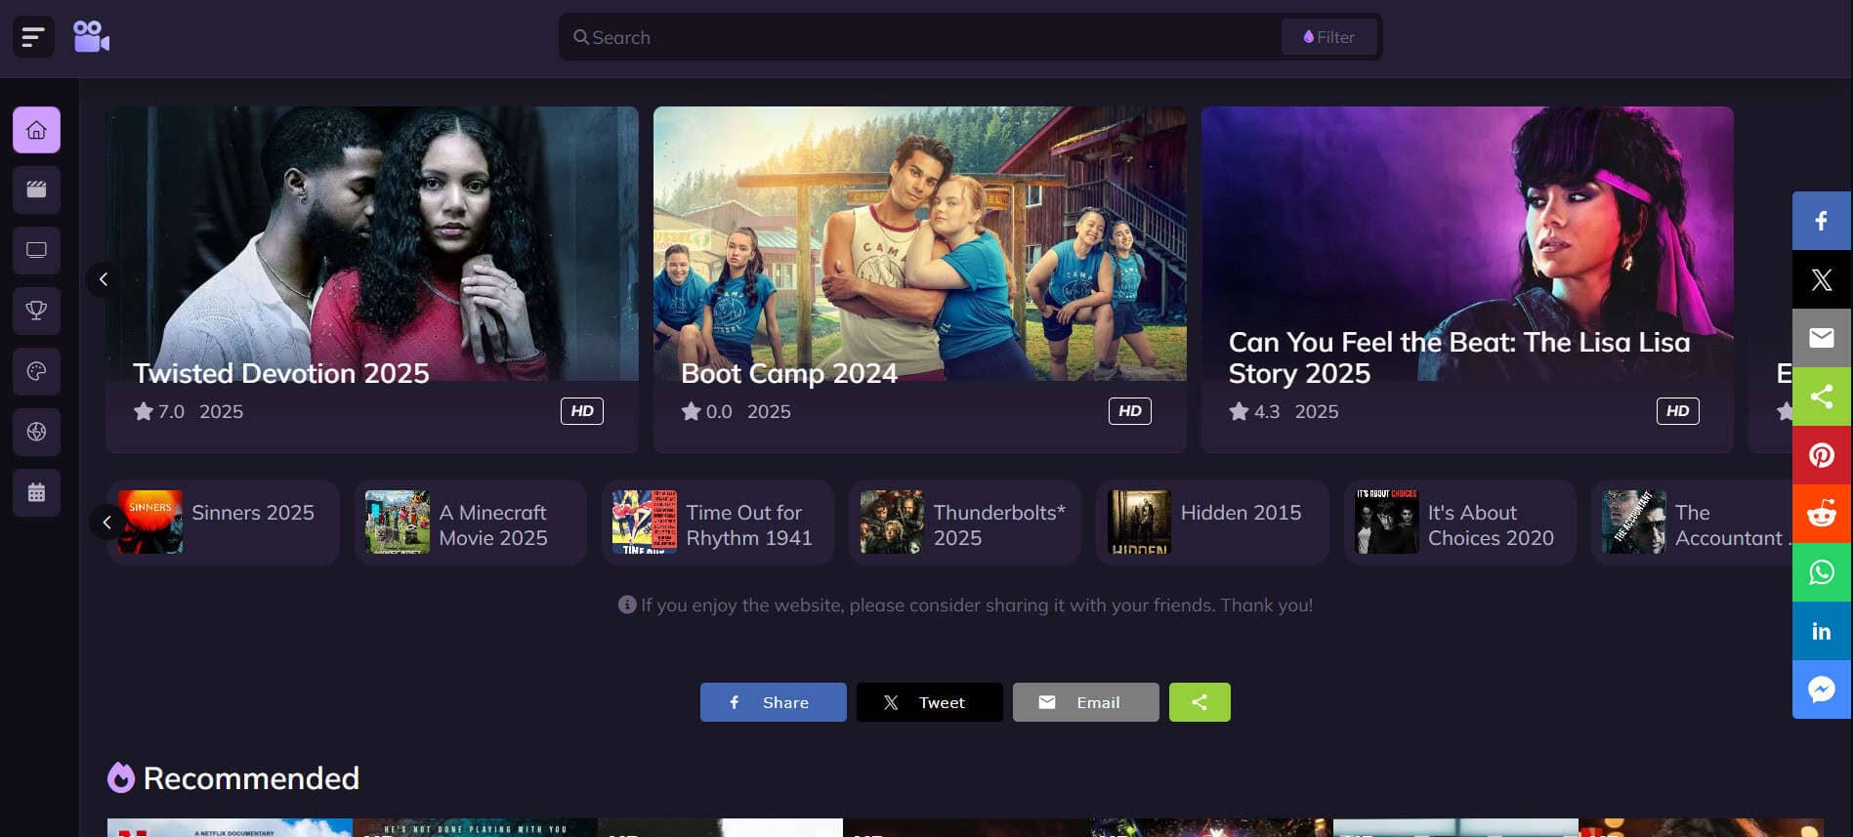
Task: Share on Messenger via floating side bar
Action: point(1822,690)
